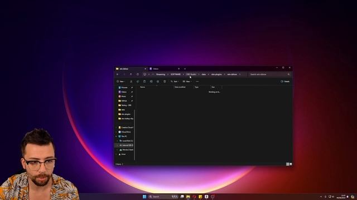Click the red Opera browser taskbar icon
This screenshot has width=357, height=200.
(x=194, y=197)
